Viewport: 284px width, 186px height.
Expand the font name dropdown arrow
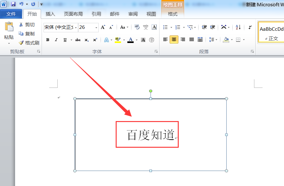tap(76, 28)
